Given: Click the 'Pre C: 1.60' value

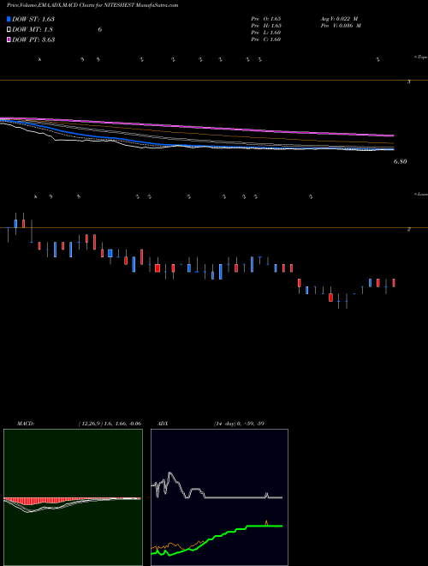Looking at the screenshot, I should (x=266, y=39).
